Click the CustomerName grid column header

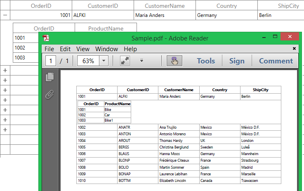point(165,6)
